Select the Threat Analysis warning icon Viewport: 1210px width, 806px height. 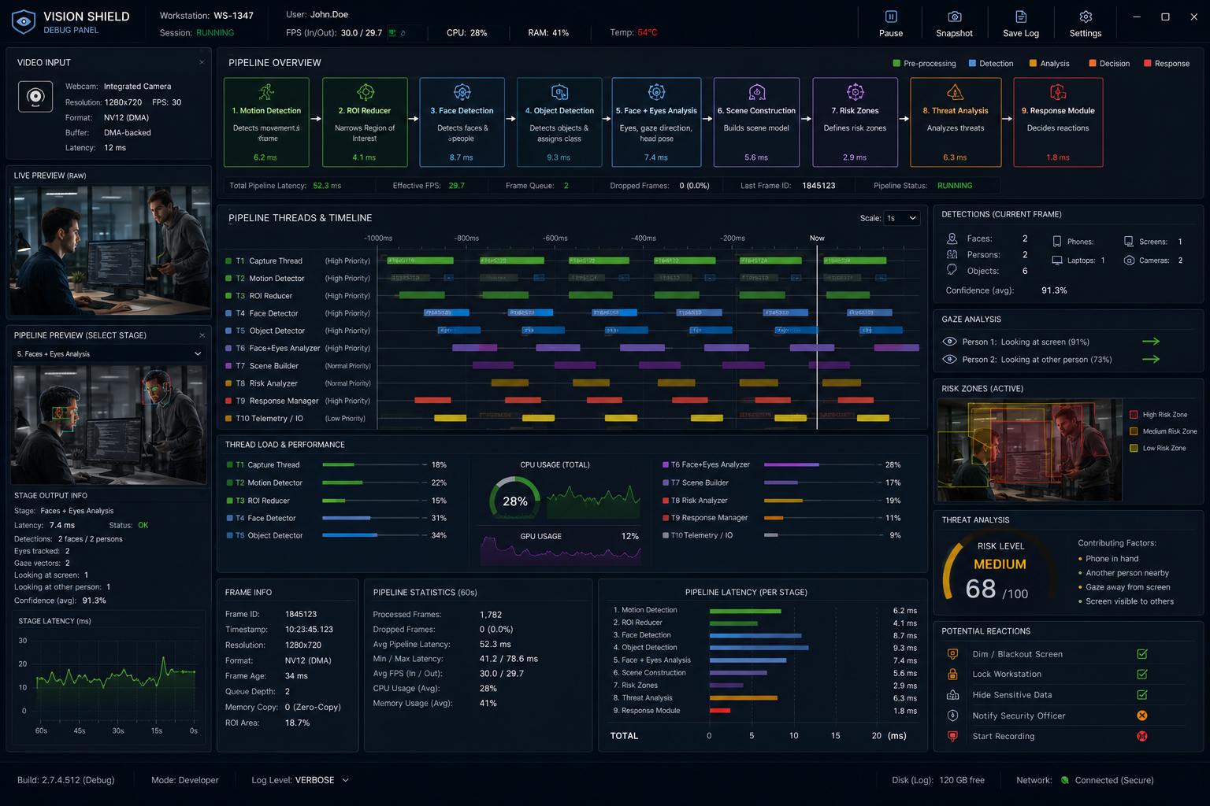(x=955, y=92)
